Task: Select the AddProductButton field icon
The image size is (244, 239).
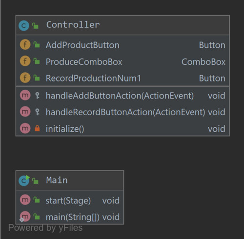Action: coord(25,44)
